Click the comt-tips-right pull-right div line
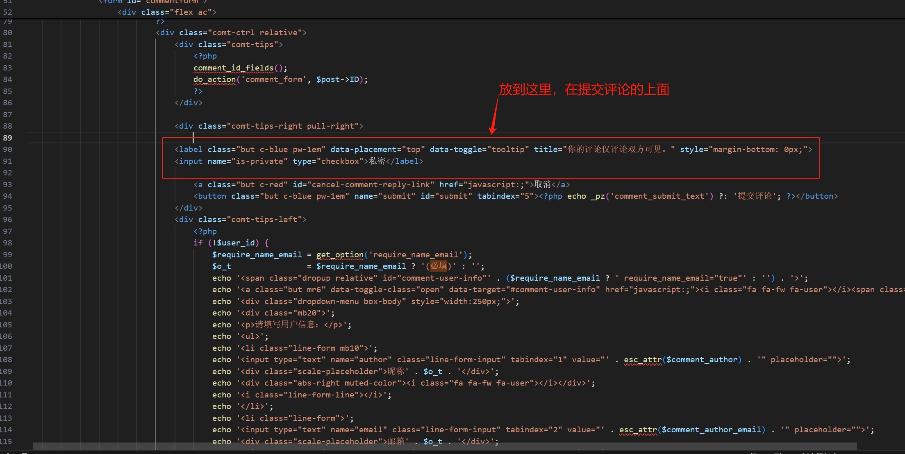Image resolution: width=905 pixels, height=454 pixels. click(x=269, y=126)
